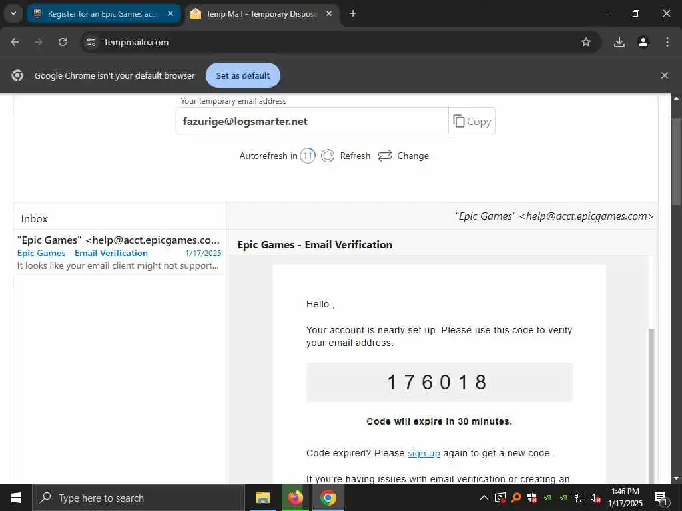The height and width of the screenshot is (511, 682).
Task: Open Chrome from the taskbar
Action: pyautogui.click(x=328, y=498)
